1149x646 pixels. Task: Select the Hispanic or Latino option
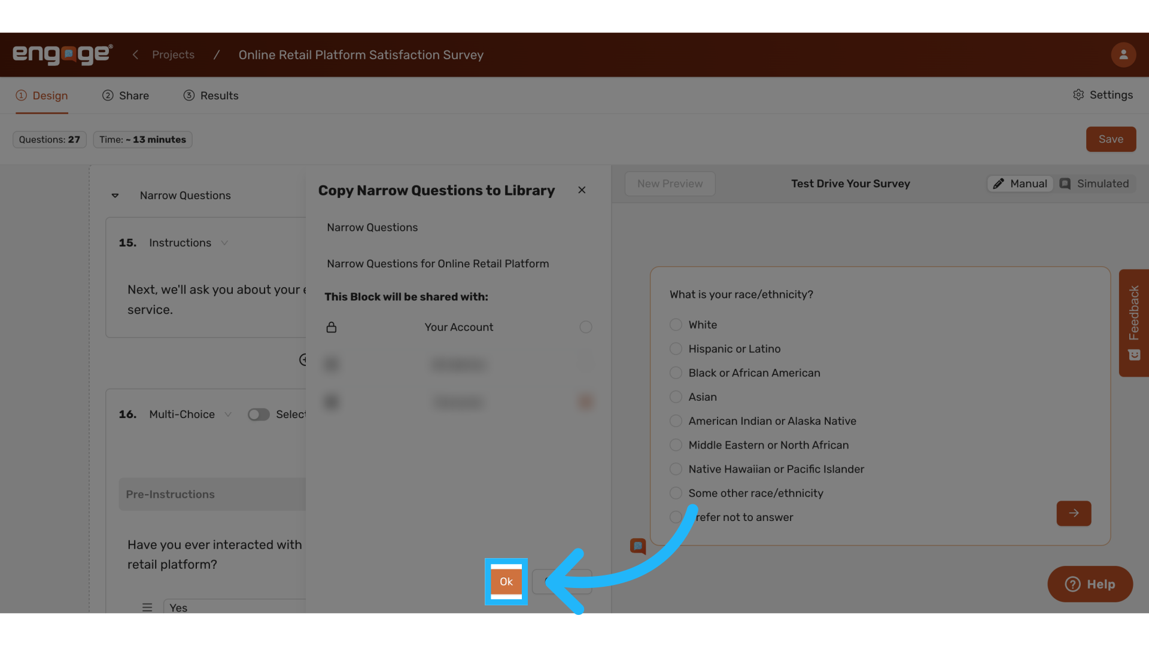point(676,349)
